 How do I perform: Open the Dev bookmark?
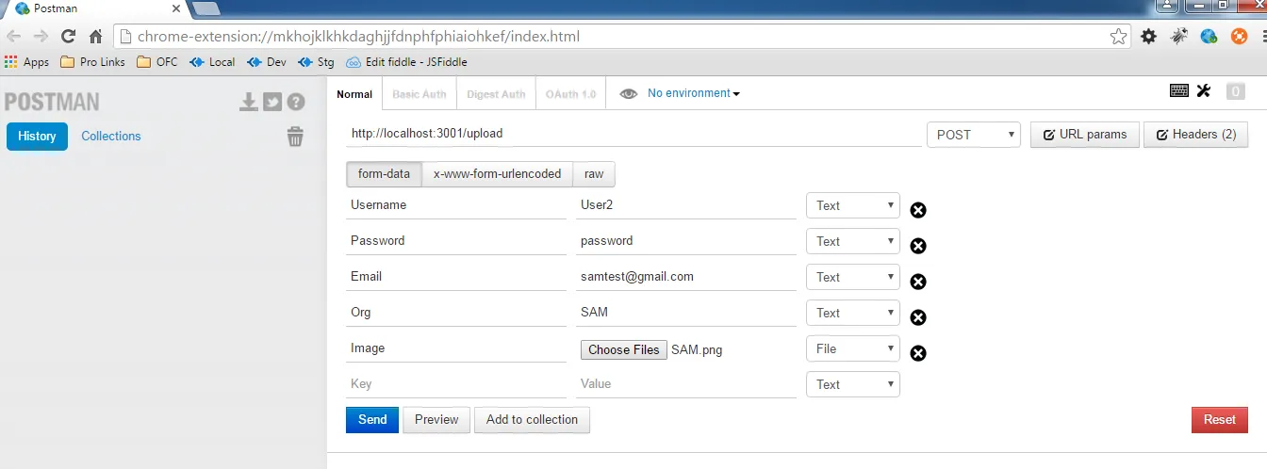click(267, 62)
